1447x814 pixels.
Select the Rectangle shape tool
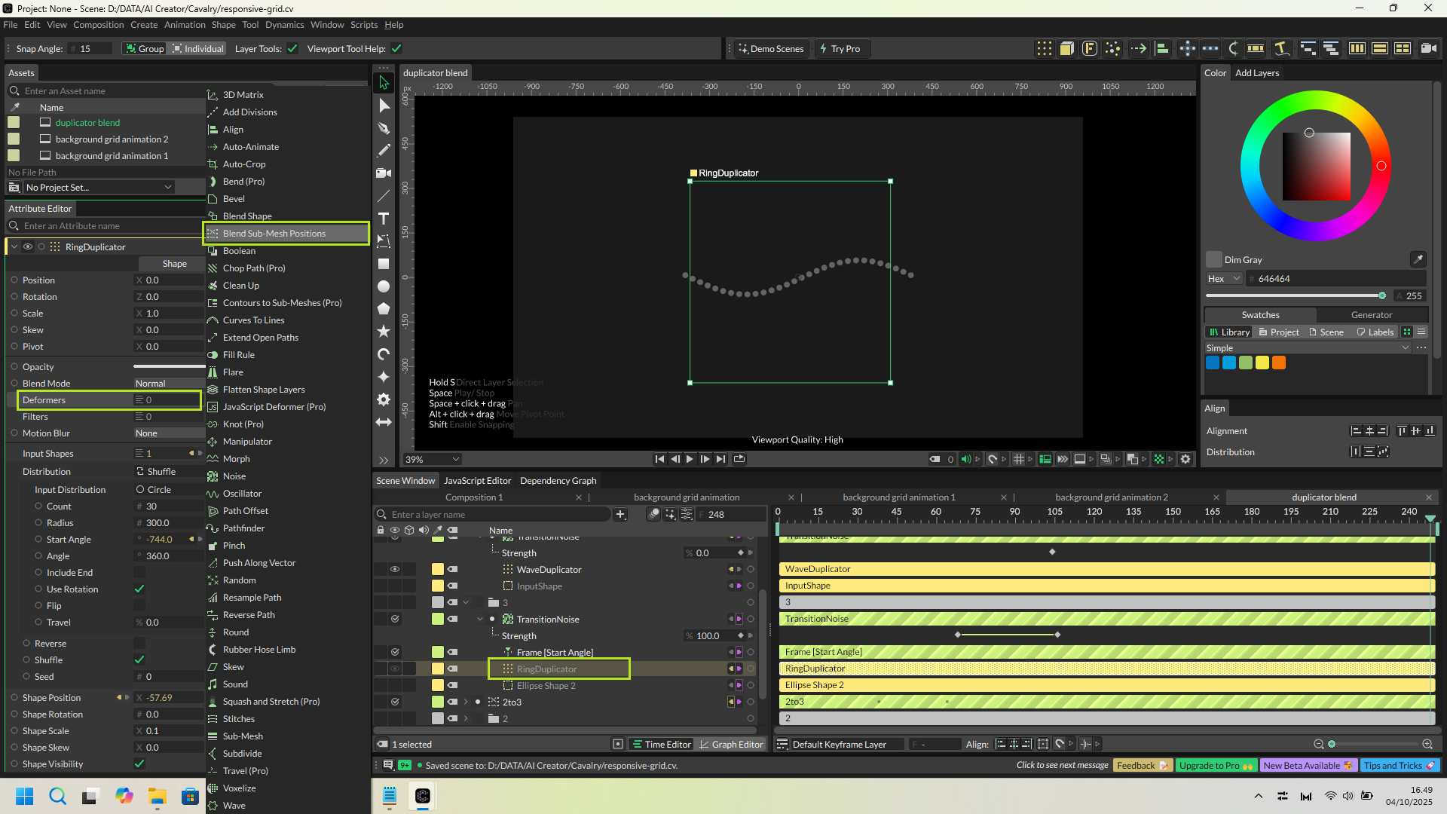point(384,264)
